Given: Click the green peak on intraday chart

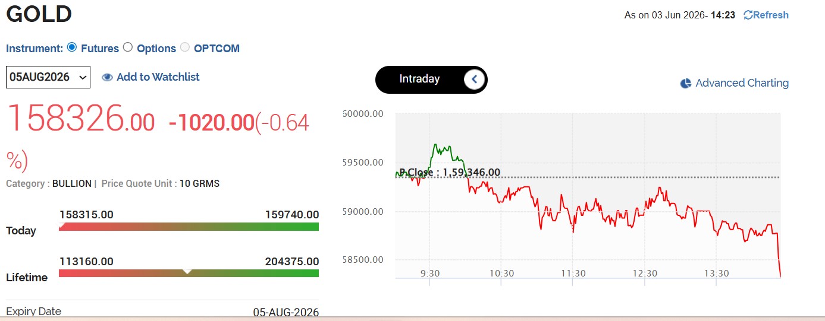Looking at the screenshot, I should 435,145.
